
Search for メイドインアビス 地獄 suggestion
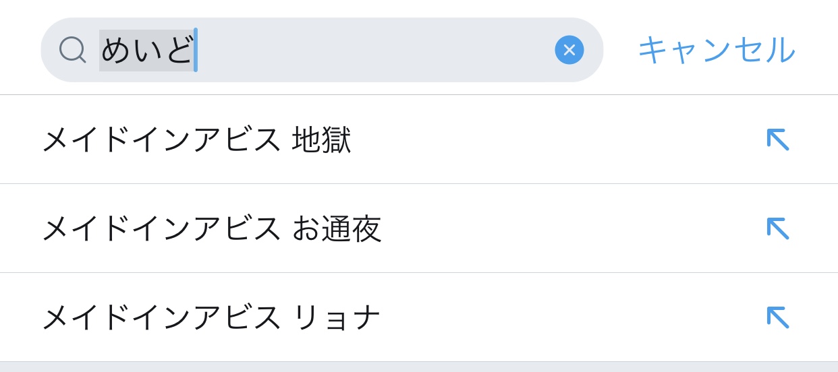click(x=196, y=140)
